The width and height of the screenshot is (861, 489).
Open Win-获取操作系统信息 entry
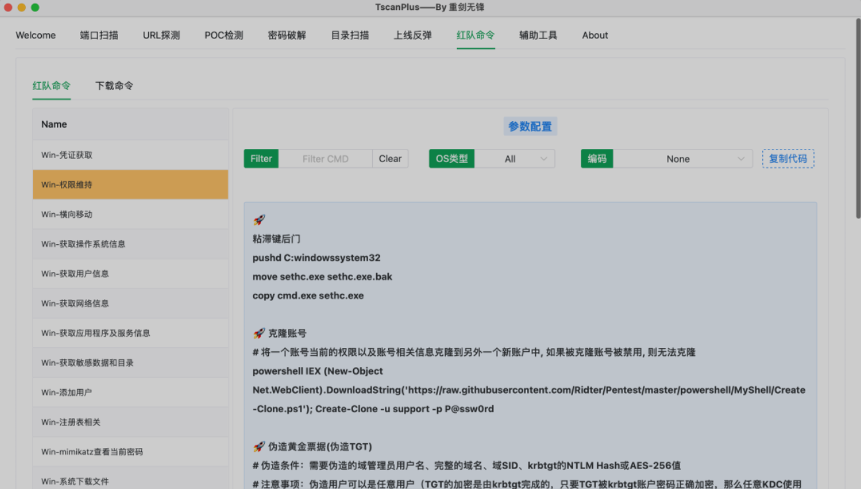(130, 244)
